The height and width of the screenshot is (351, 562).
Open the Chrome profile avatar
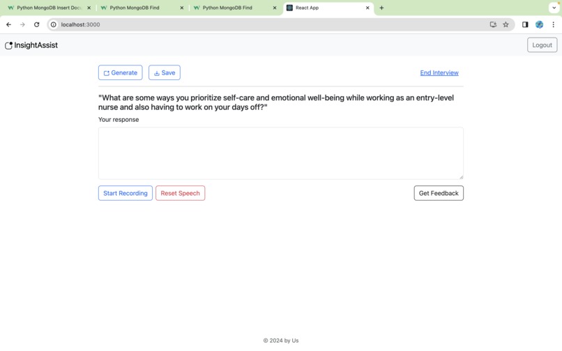540,24
